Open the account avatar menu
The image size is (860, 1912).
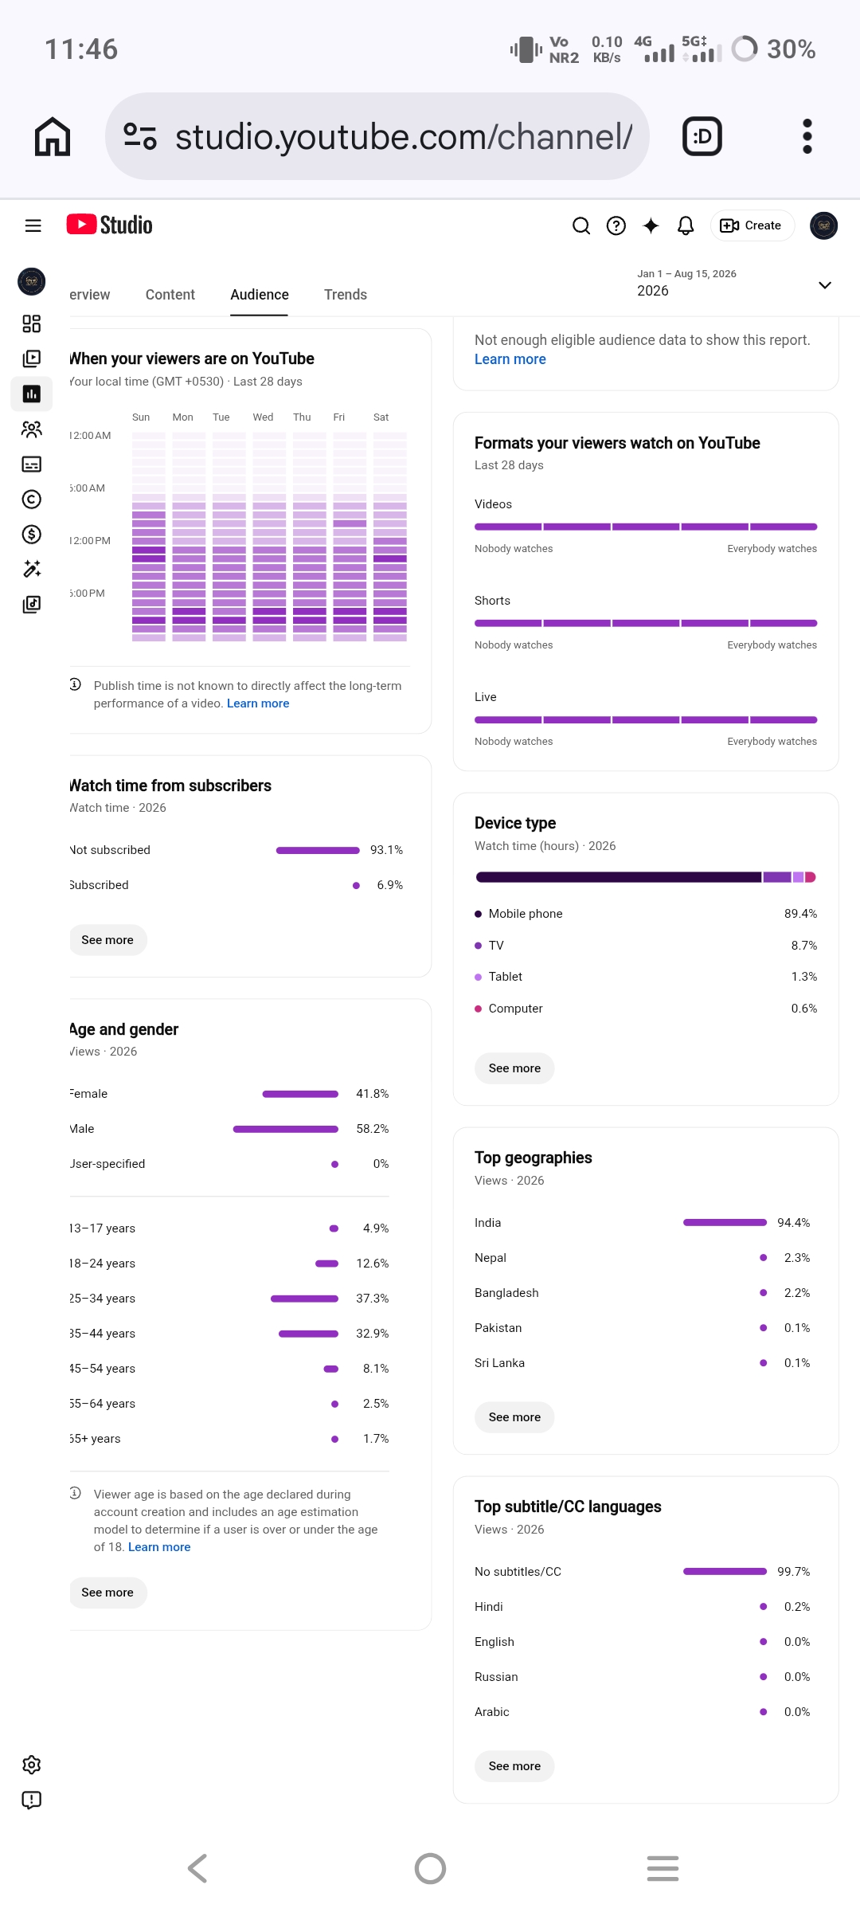click(x=824, y=225)
